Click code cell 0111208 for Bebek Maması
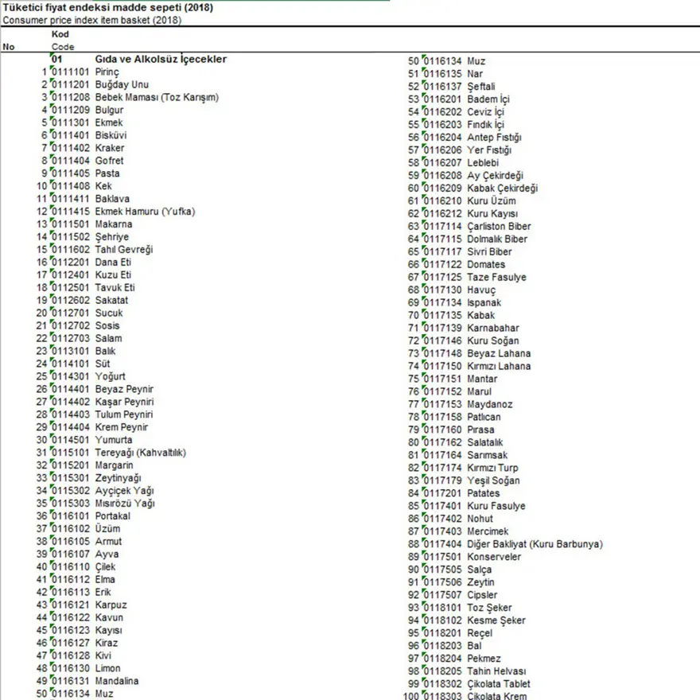Image resolution: width=700 pixels, height=700 pixels. (70, 98)
